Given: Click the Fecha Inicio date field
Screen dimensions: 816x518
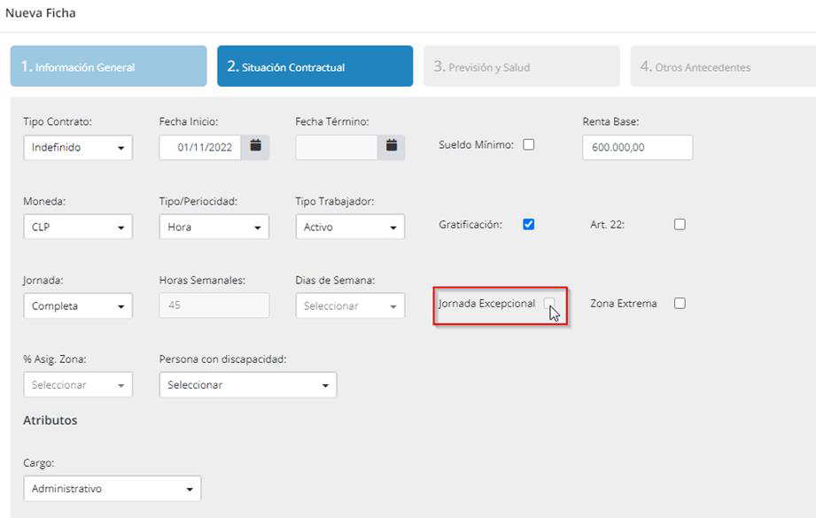Looking at the screenshot, I should 200,148.
